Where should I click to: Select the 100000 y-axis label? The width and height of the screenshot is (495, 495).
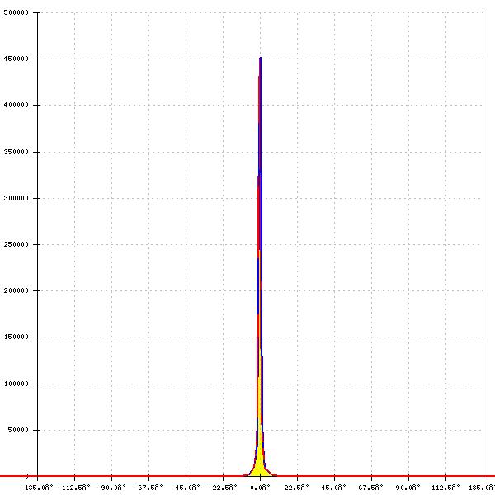[x=16, y=384]
